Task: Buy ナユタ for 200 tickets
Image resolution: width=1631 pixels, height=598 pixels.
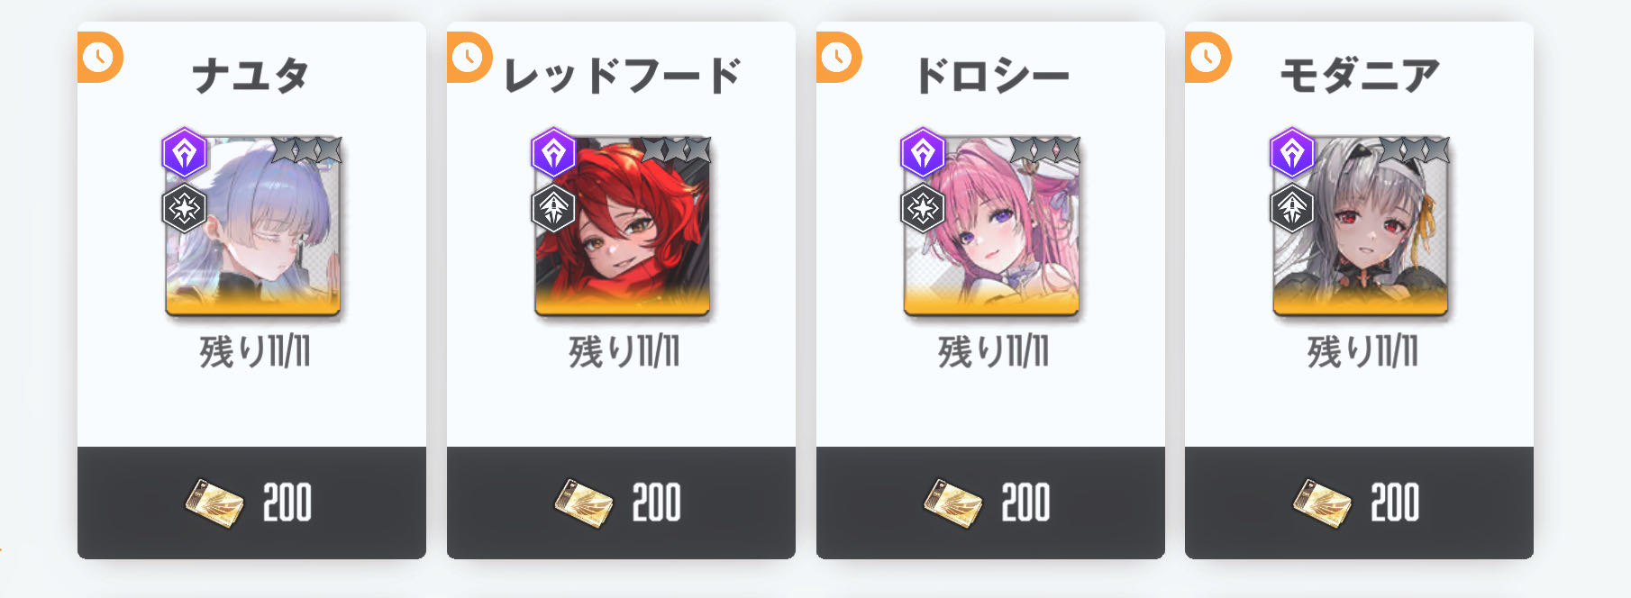Action: point(251,503)
